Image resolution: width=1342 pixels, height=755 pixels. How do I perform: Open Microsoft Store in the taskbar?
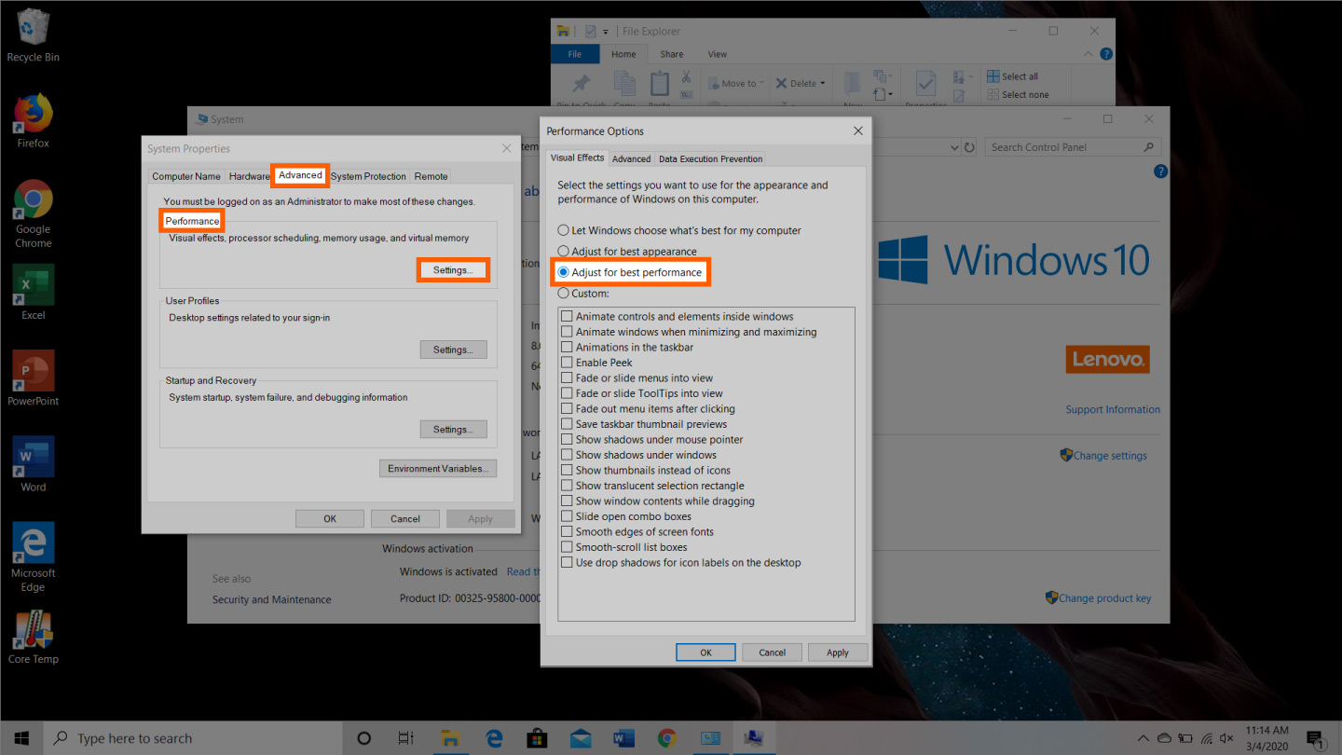coord(535,738)
